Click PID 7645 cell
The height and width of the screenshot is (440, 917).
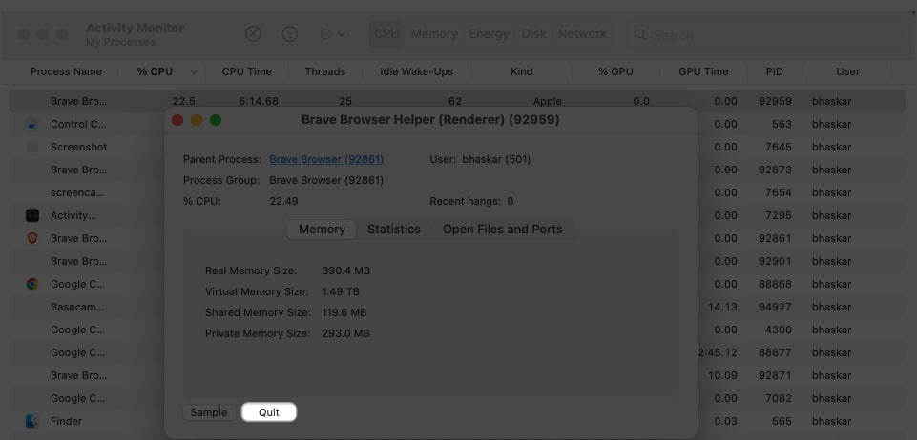pyautogui.click(x=779, y=147)
